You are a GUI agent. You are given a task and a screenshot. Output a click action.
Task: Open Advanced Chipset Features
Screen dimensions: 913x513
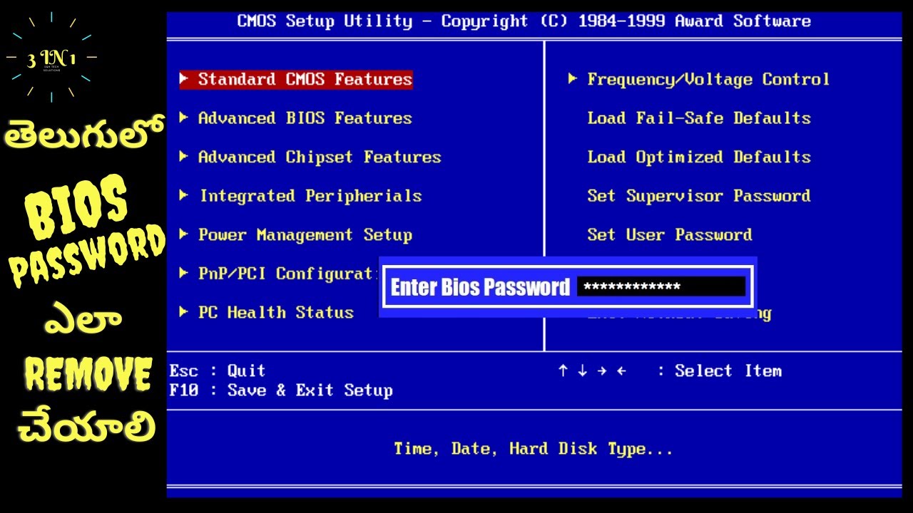click(320, 157)
